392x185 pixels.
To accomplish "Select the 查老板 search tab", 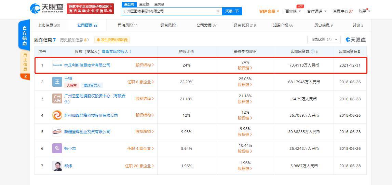I will [x=144, y=4].
